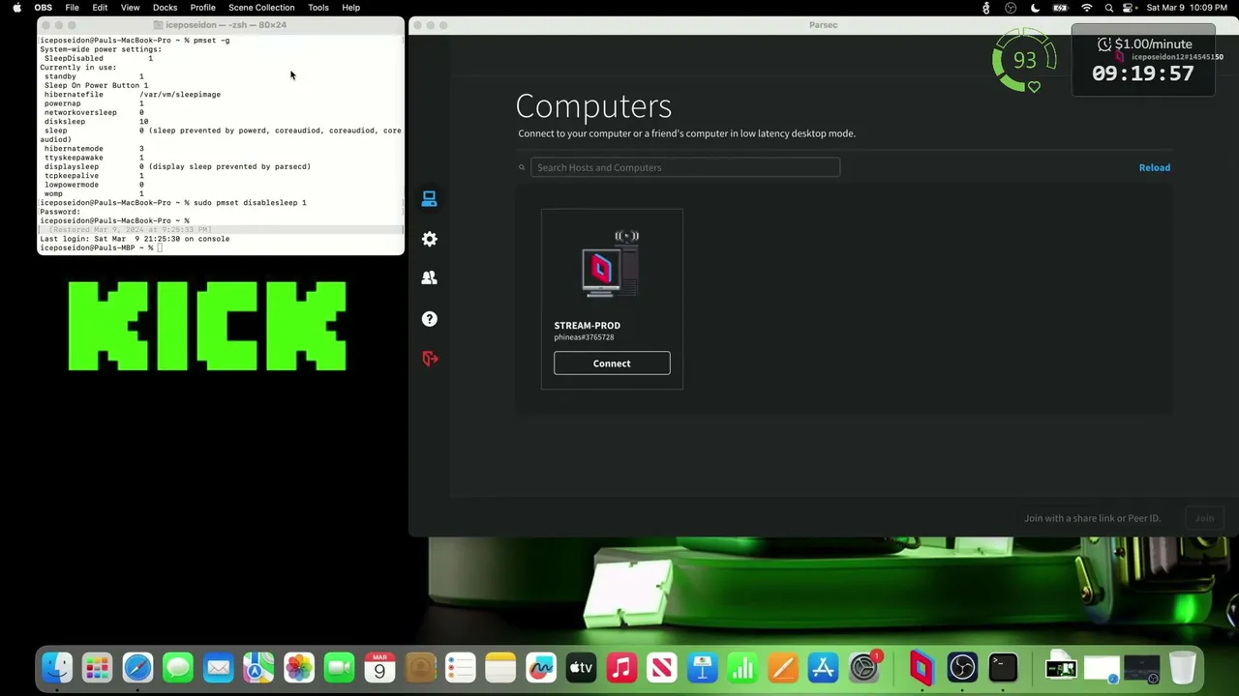
Task: Switch to OBS via its Dock icon
Action: click(962, 668)
